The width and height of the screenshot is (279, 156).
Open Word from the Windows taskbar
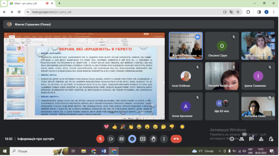[104, 151]
